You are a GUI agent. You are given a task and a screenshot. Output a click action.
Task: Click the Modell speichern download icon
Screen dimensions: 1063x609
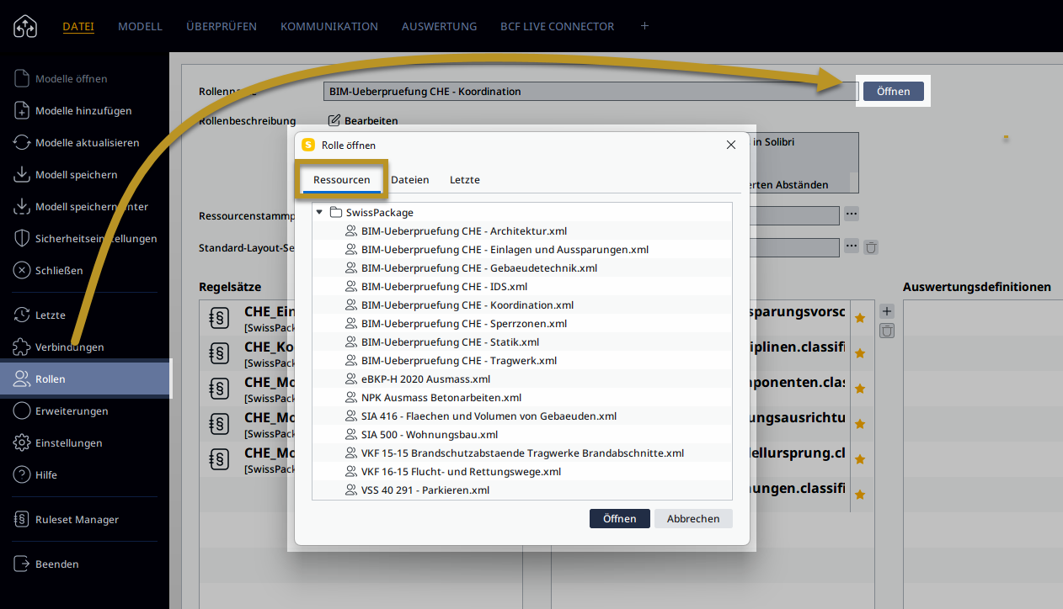coord(22,174)
